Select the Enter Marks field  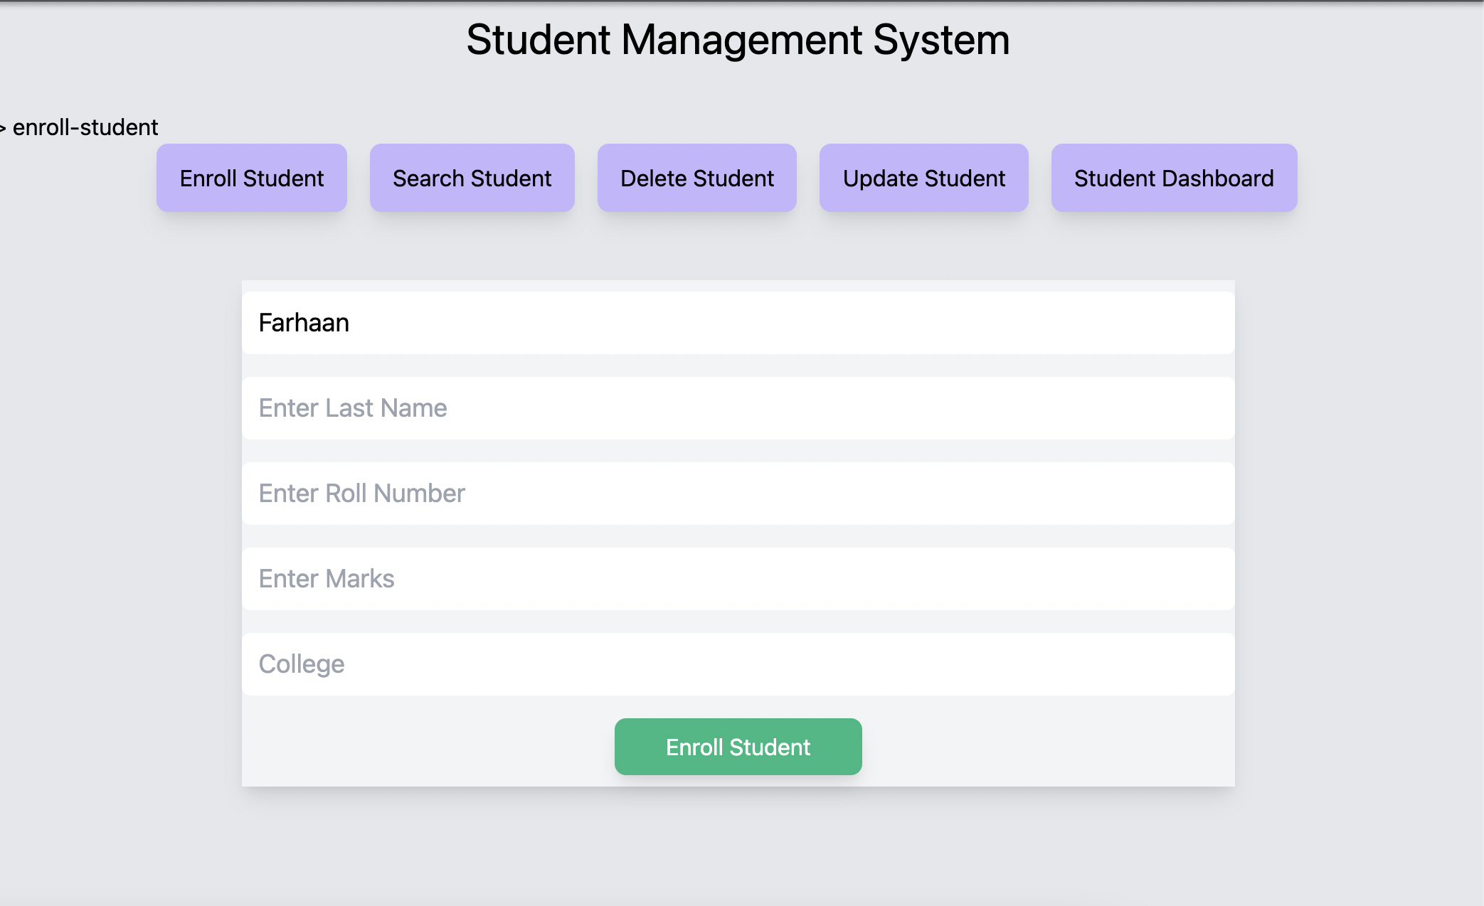(738, 578)
